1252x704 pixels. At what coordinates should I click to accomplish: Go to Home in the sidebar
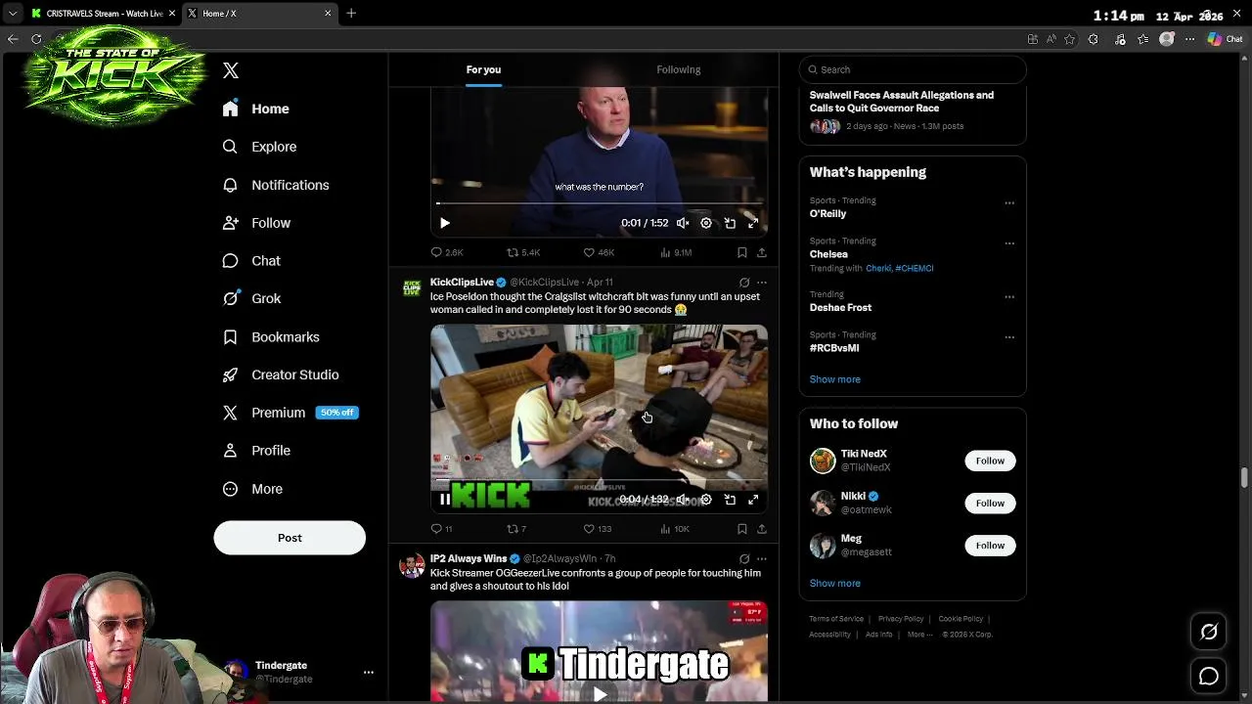pos(255,109)
